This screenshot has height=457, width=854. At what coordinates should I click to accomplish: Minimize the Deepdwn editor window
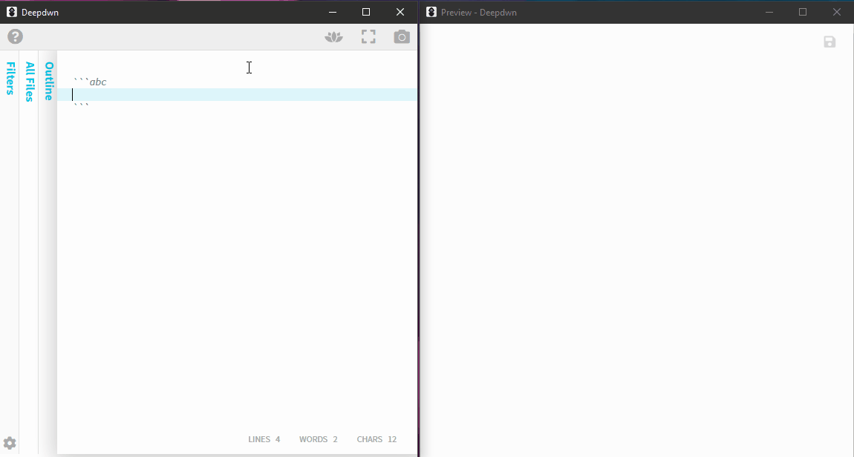(332, 12)
